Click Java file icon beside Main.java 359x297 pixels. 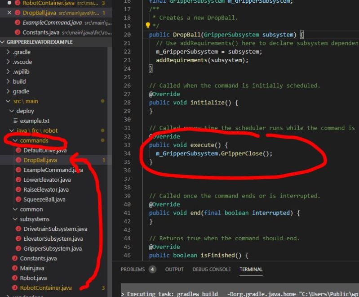pos(15,268)
